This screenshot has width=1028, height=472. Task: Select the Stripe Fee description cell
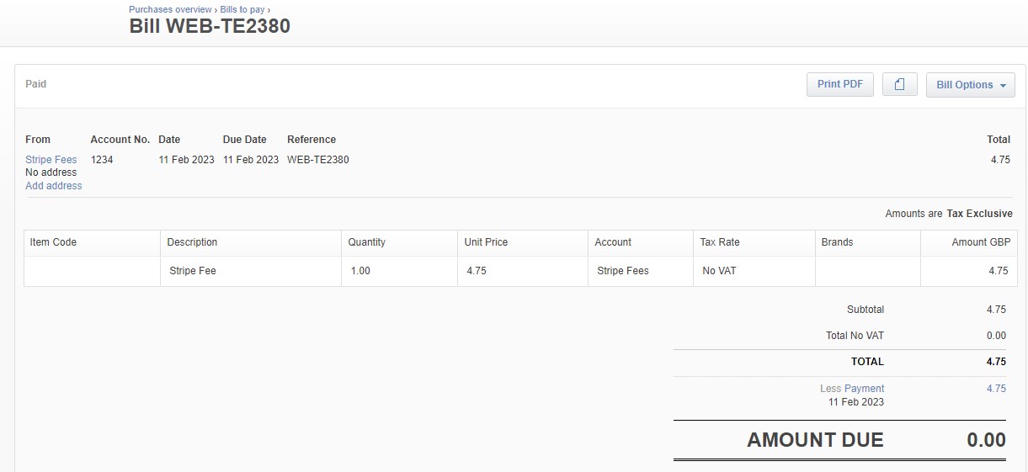(x=251, y=271)
